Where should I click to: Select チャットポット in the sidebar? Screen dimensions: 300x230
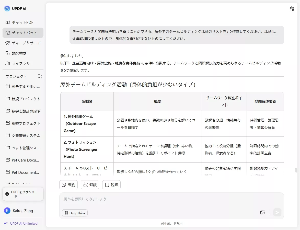tap(23, 32)
